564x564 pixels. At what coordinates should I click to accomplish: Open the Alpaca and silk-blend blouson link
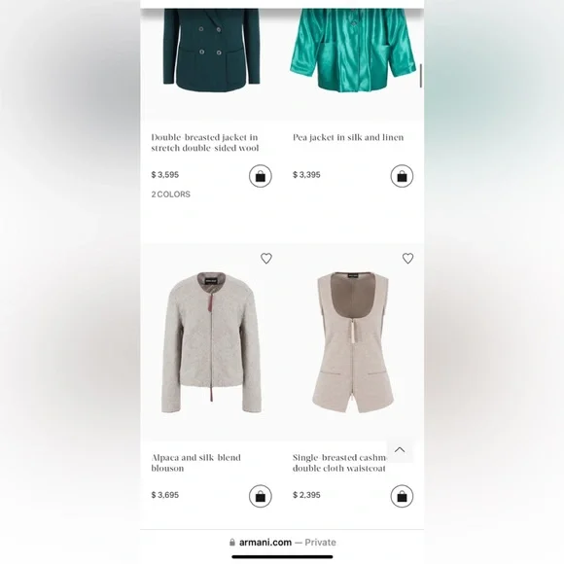[195, 463]
